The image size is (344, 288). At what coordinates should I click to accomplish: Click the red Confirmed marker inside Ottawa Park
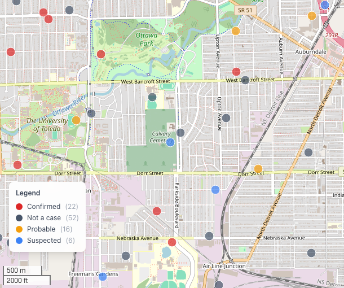101,54
